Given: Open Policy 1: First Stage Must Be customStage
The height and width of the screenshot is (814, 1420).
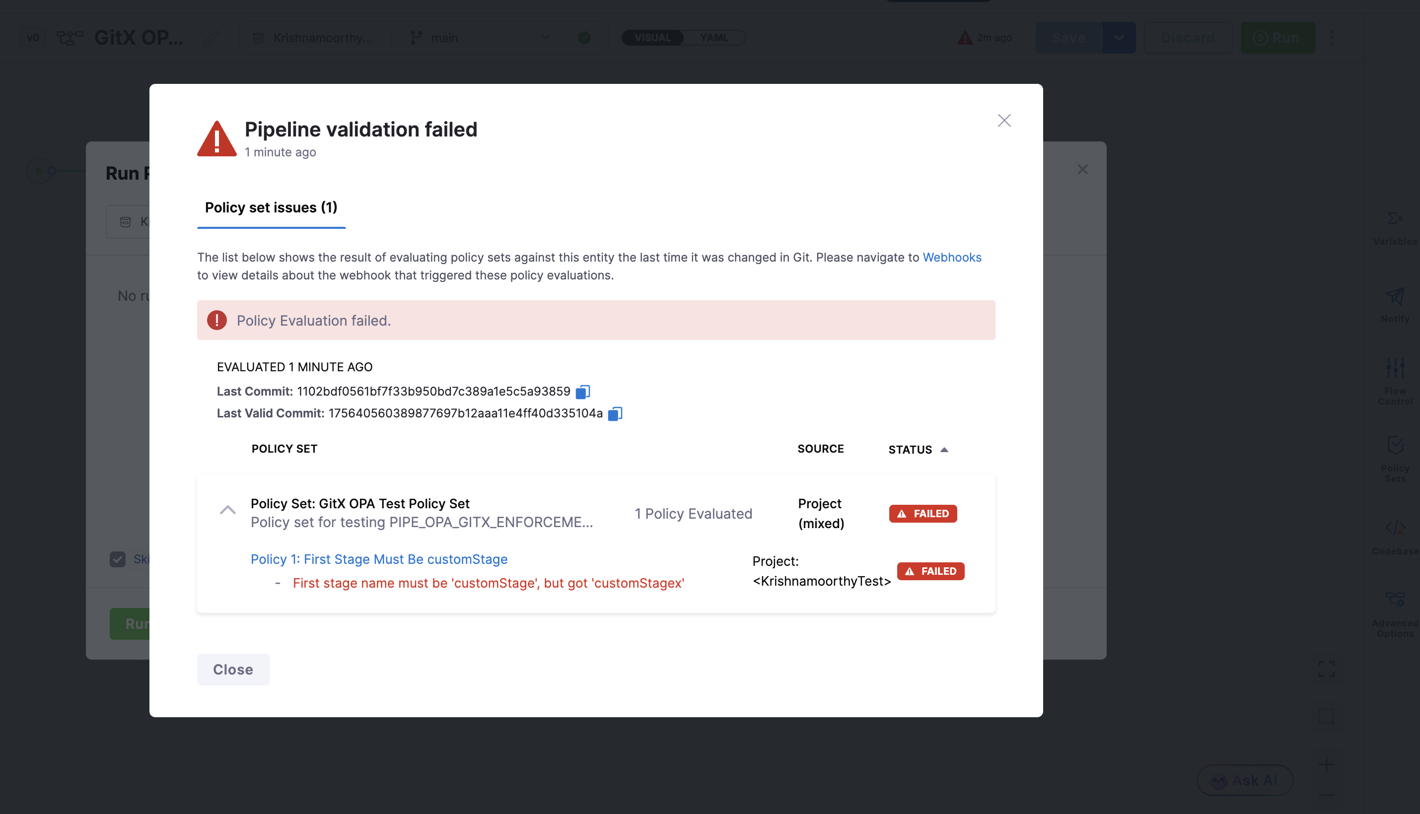Looking at the screenshot, I should 379,559.
